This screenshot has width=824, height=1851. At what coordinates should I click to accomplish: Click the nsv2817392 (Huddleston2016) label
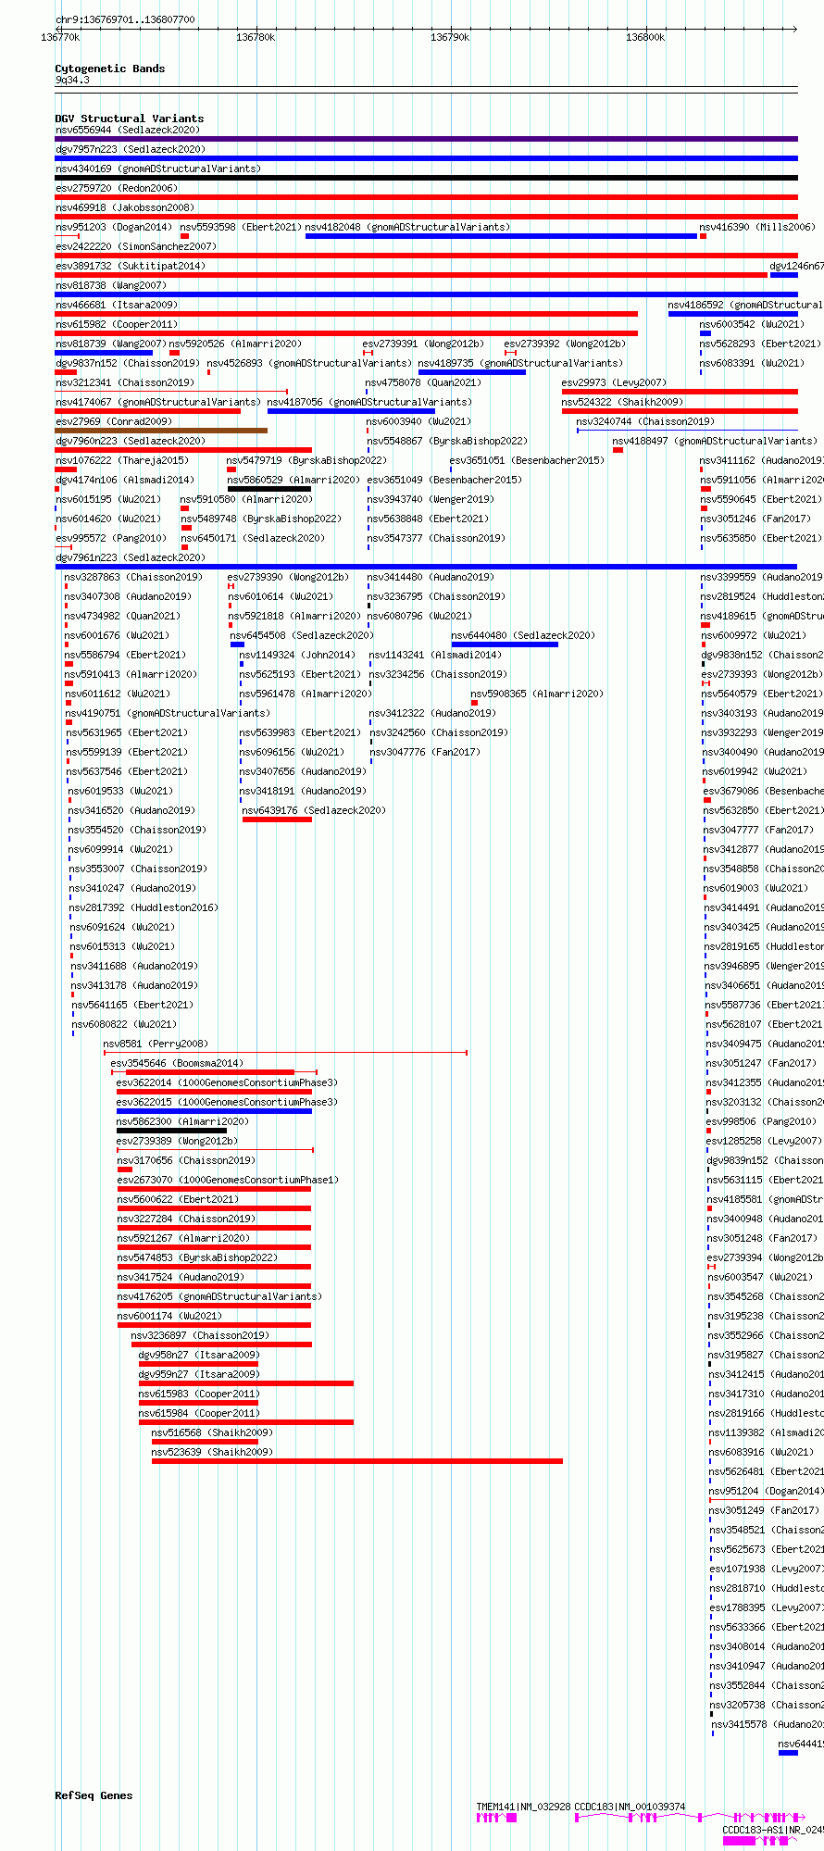tap(144, 907)
